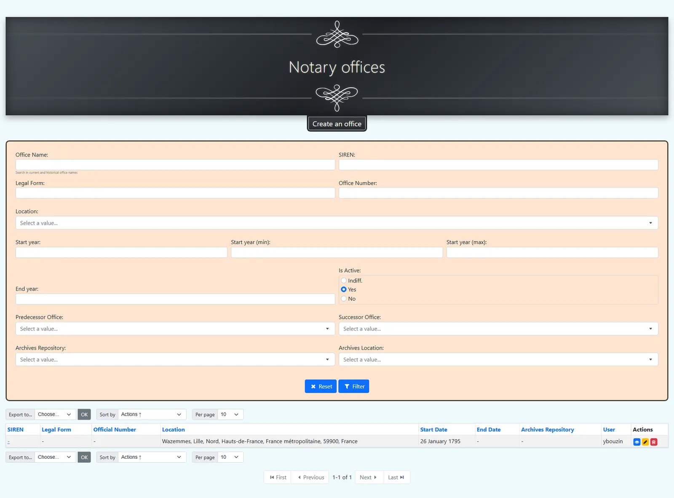674x498 pixels.
Task: Expand the Archives Repository filter dropdown
Action: [x=175, y=359]
